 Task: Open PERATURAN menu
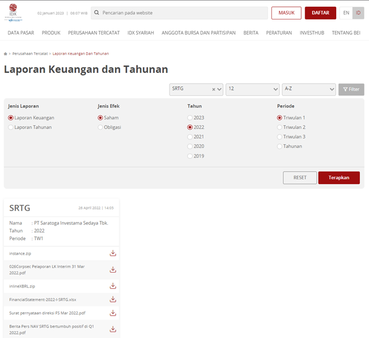pos(279,33)
